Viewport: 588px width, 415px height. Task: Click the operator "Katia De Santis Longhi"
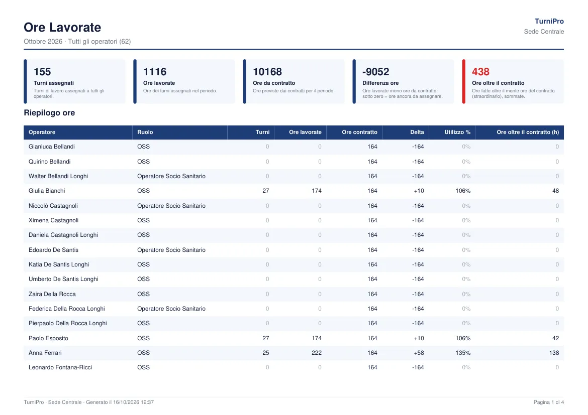click(59, 264)
